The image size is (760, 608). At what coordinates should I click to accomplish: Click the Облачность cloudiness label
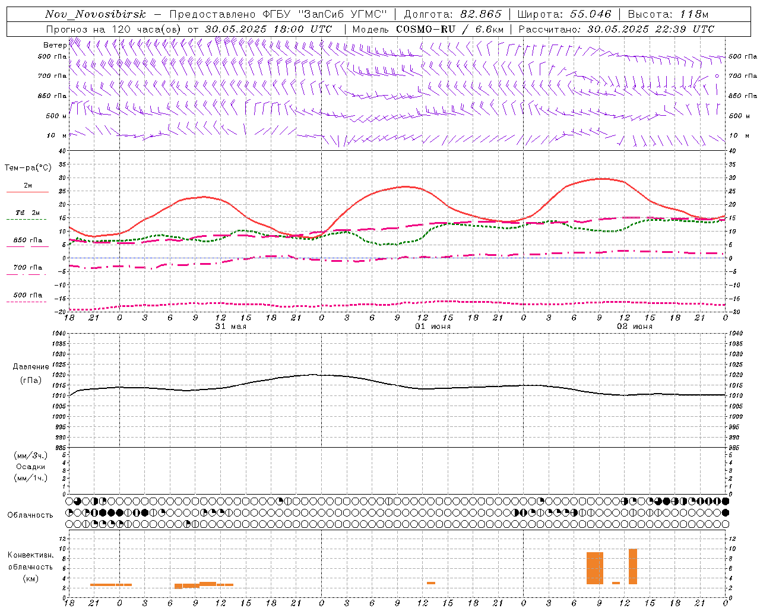pos(30,515)
